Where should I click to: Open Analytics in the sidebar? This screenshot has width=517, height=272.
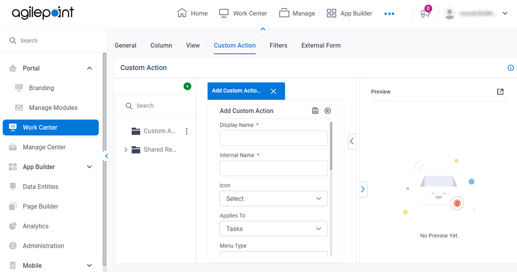pyautogui.click(x=36, y=226)
